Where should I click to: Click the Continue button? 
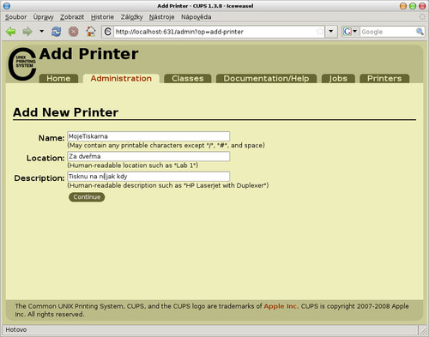pos(87,197)
